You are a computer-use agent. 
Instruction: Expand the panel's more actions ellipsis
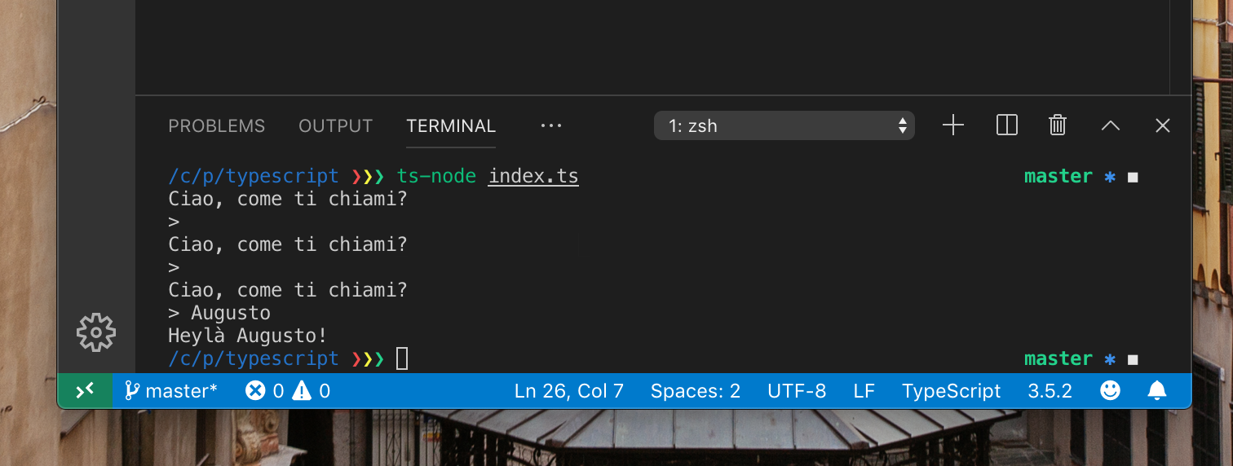click(x=551, y=126)
